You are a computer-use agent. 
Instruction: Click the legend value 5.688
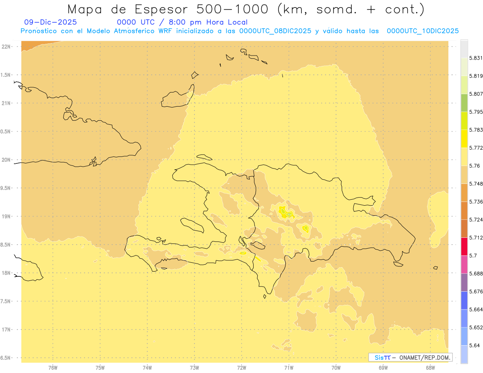point(476,273)
